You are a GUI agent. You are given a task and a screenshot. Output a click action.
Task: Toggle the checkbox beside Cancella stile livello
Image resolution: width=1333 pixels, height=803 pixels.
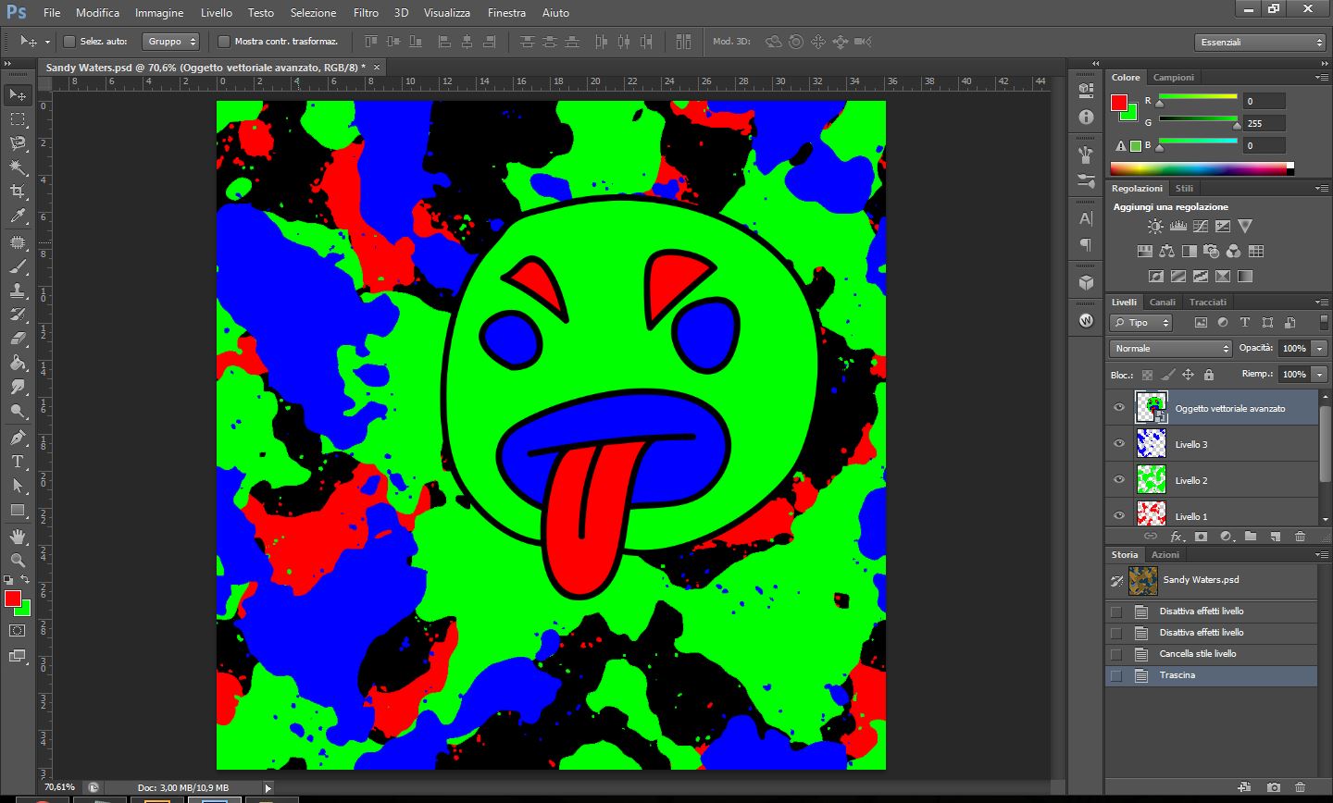pyautogui.click(x=1116, y=654)
